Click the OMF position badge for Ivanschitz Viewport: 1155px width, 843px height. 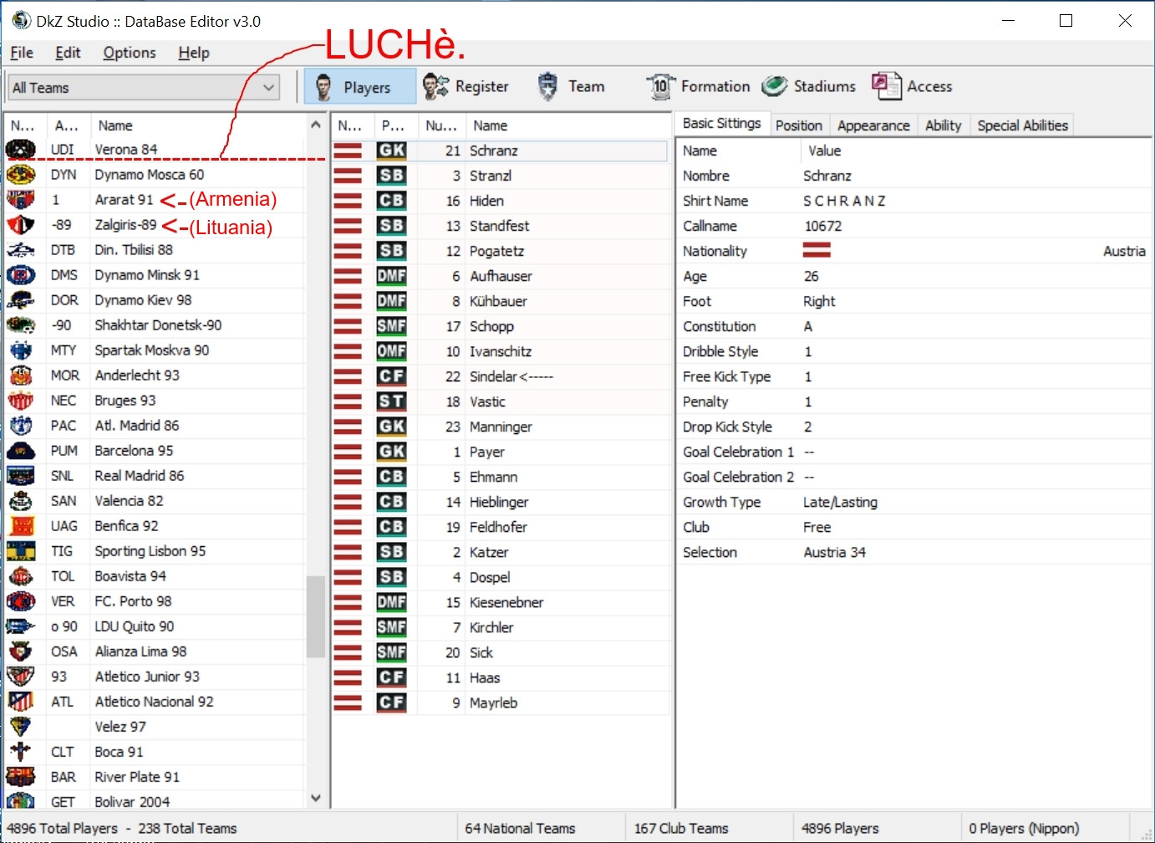391,351
